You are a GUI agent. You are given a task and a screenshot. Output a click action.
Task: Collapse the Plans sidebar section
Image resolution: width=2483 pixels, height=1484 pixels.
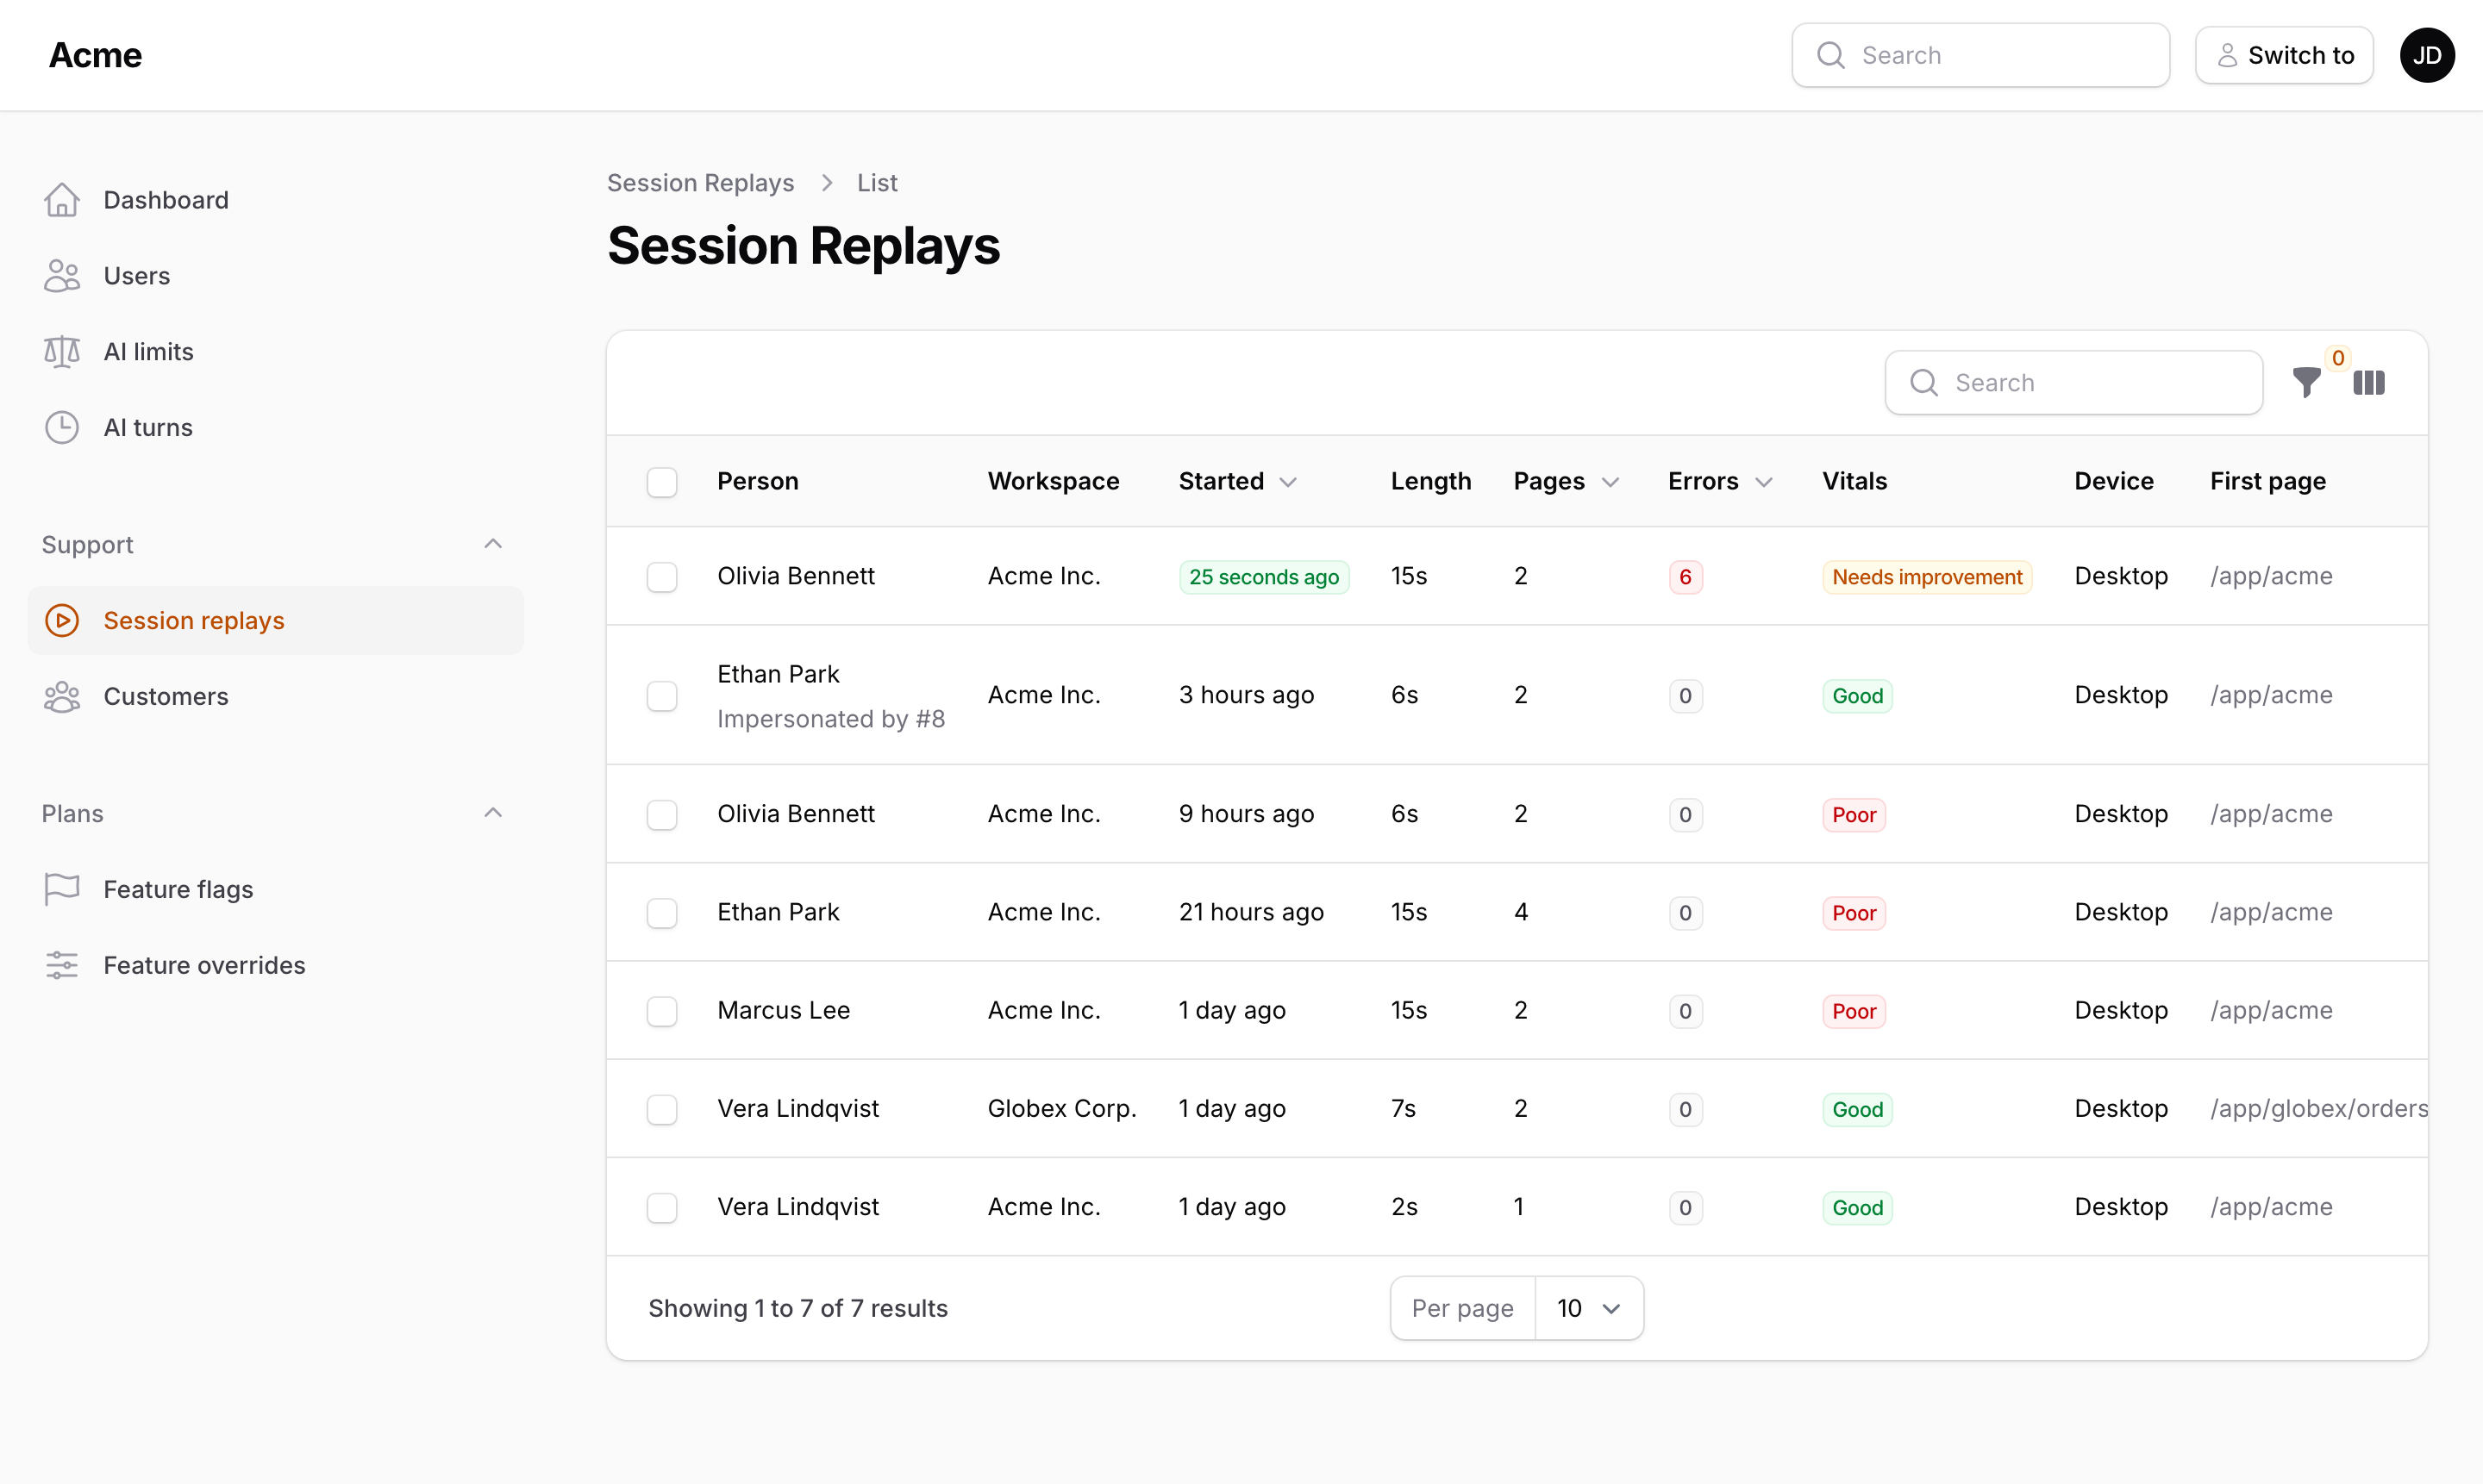click(492, 813)
